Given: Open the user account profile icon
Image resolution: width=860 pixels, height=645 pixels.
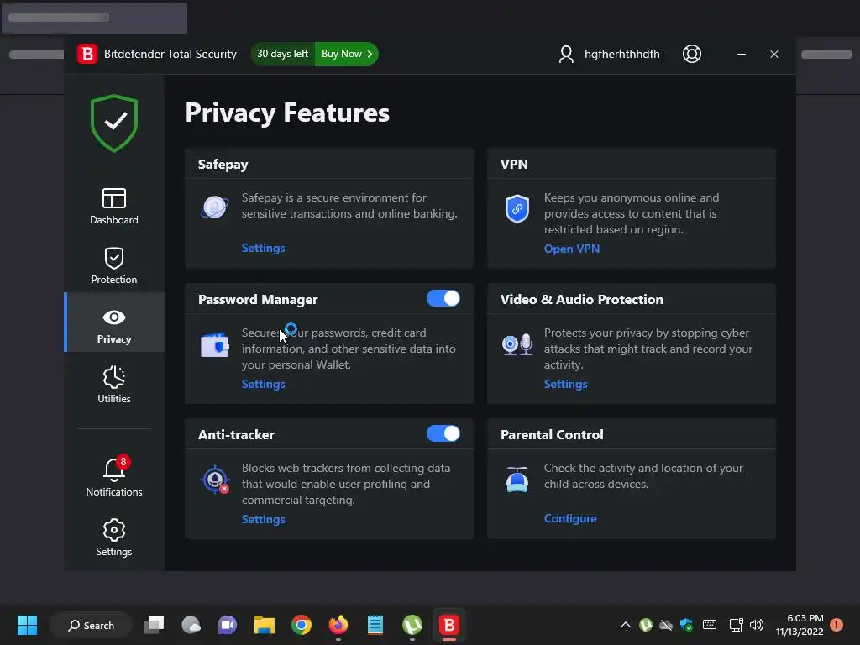Looking at the screenshot, I should (x=566, y=54).
